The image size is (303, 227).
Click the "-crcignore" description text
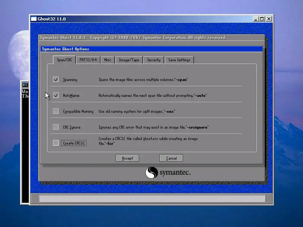pos(154,127)
